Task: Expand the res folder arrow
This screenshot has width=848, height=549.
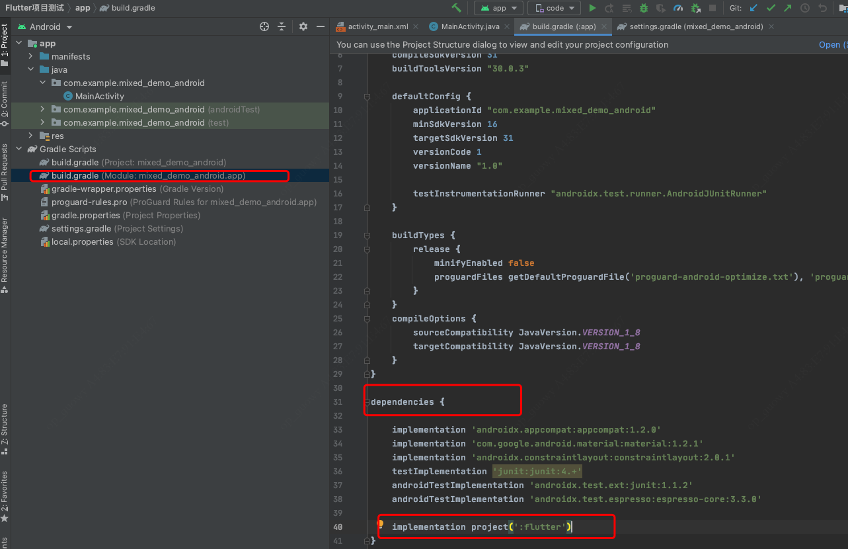Action: [30, 136]
